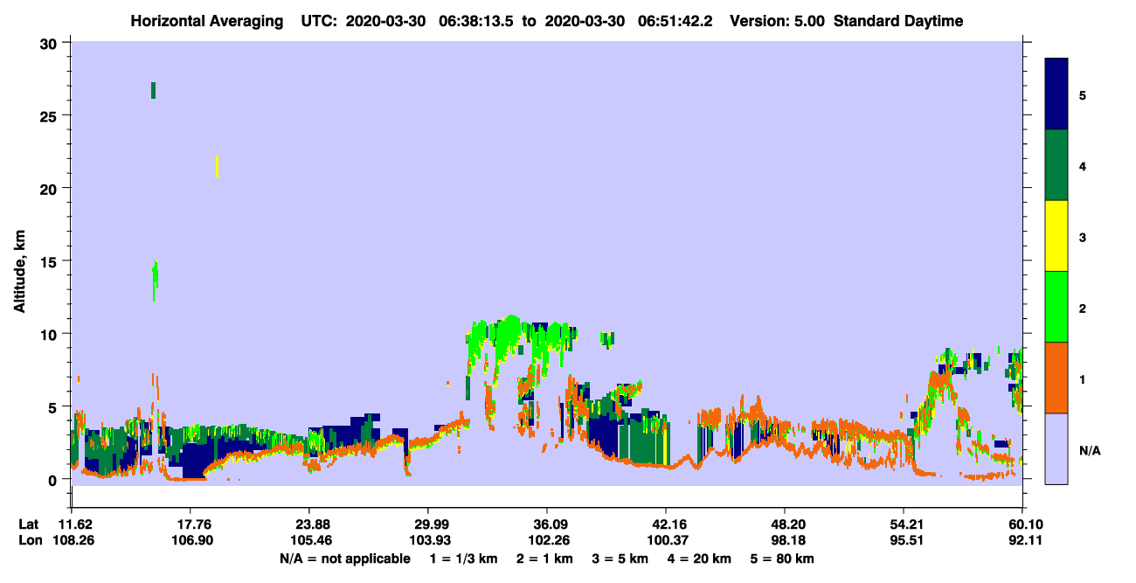
Task: Click the 'N/A = not applicable' legend text
Action: tap(344, 559)
